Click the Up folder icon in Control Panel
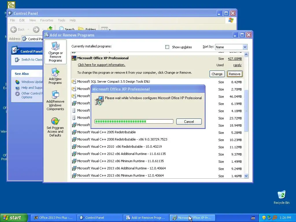296x222 pixels. tap(50, 28)
